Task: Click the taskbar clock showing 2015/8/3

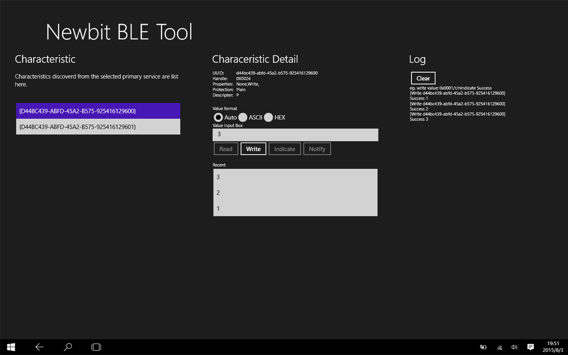Action: tap(553, 347)
